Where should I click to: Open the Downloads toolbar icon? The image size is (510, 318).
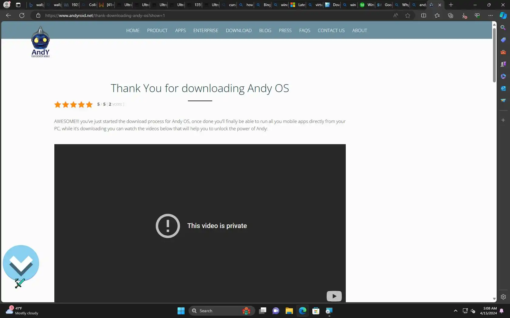tap(464, 15)
